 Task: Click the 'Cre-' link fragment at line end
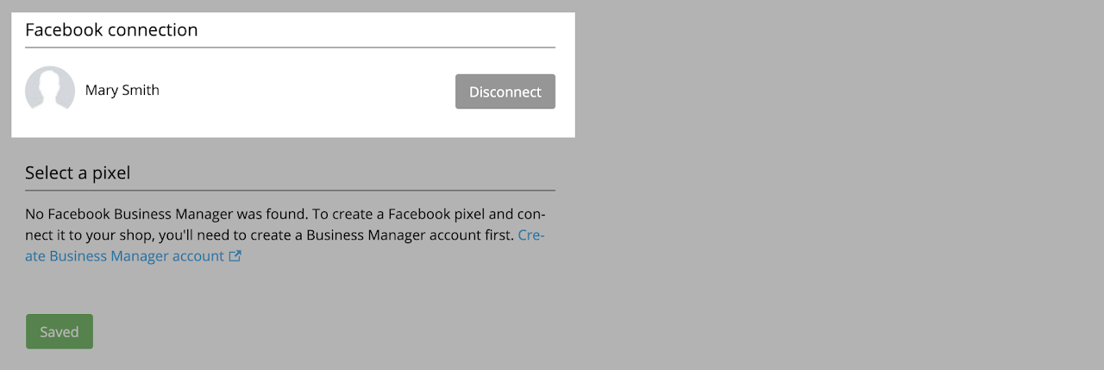531,235
